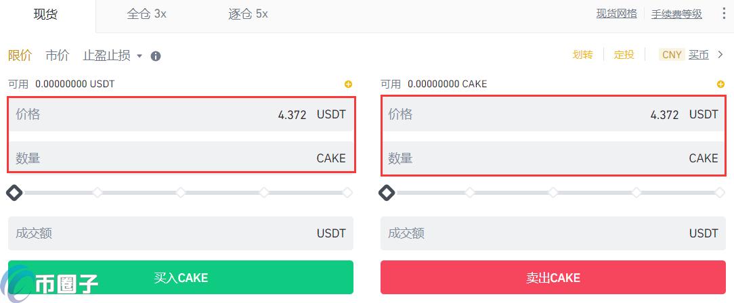
Task: Select the 市价 order type
Action: pyautogui.click(x=58, y=55)
